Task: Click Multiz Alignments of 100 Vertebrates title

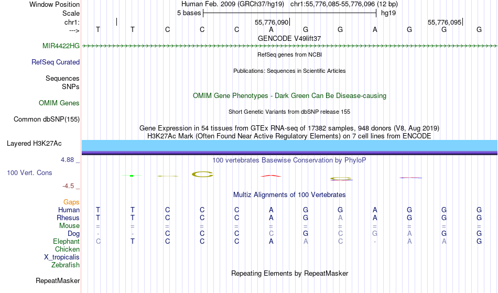Action: (x=289, y=194)
